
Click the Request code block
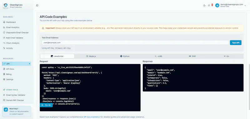90,88
